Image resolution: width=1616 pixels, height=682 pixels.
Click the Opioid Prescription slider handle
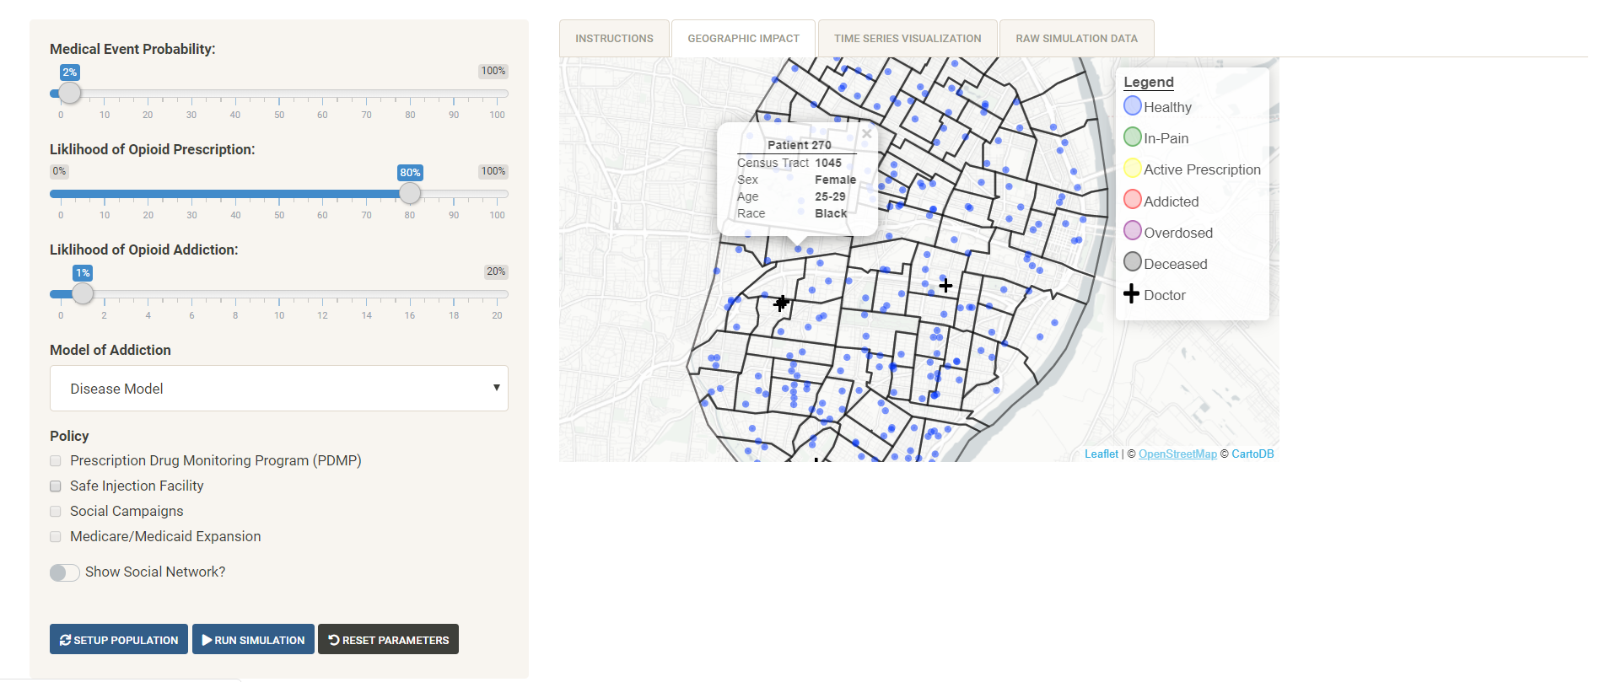[x=410, y=193]
